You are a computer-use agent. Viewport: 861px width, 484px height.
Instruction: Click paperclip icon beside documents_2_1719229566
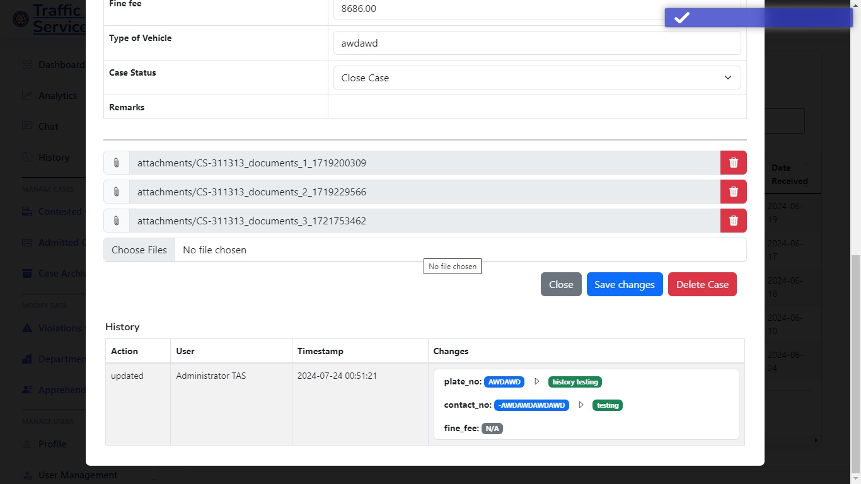(x=117, y=192)
